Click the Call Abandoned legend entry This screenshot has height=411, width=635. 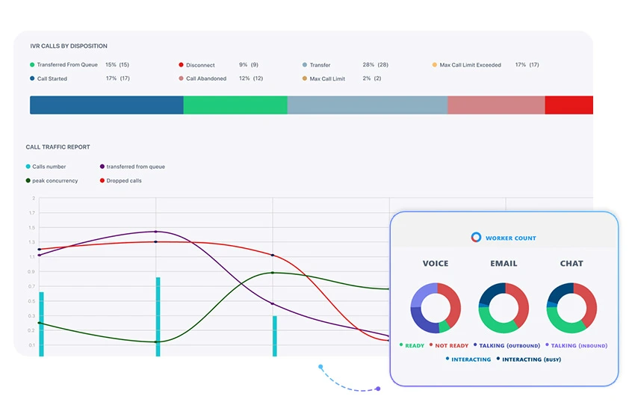(205, 78)
